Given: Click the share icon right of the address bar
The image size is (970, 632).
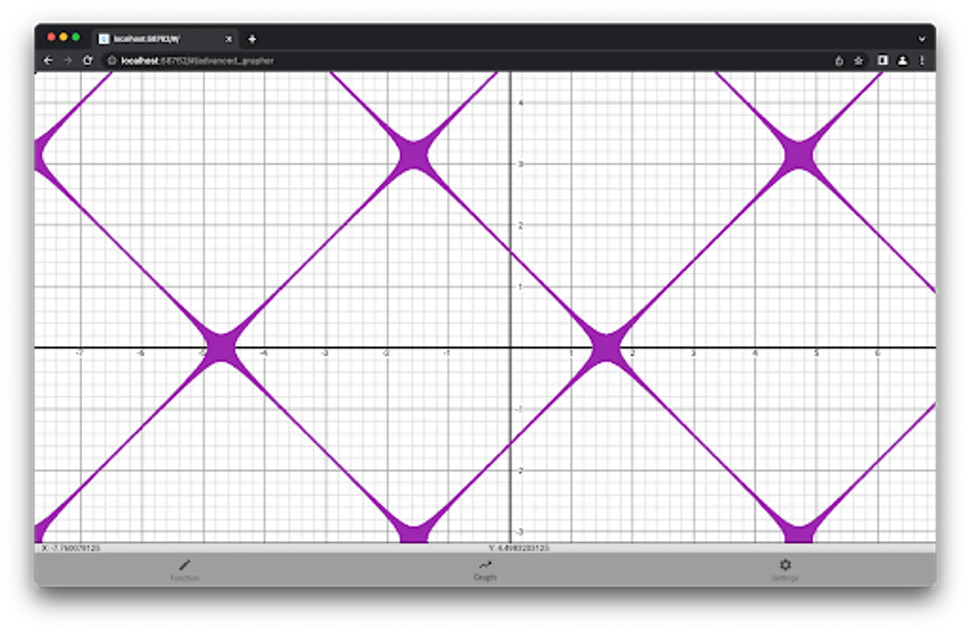Looking at the screenshot, I should click(839, 60).
